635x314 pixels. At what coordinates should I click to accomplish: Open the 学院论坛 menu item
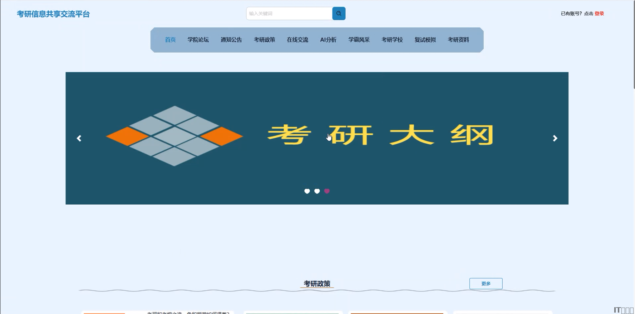point(198,40)
